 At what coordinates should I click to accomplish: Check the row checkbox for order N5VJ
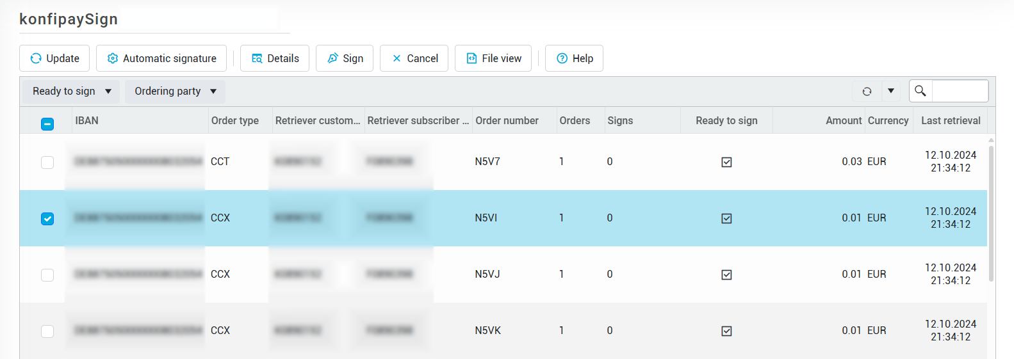pyautogui.click(x=47, y=275)
